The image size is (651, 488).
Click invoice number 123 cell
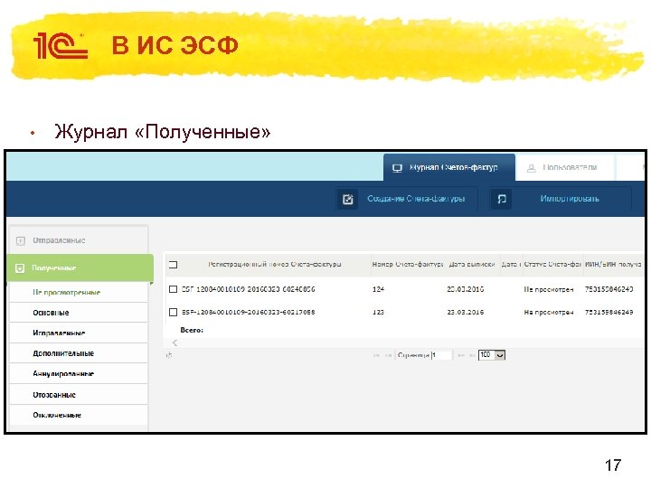pyautogui.click(x=378, y=312)
